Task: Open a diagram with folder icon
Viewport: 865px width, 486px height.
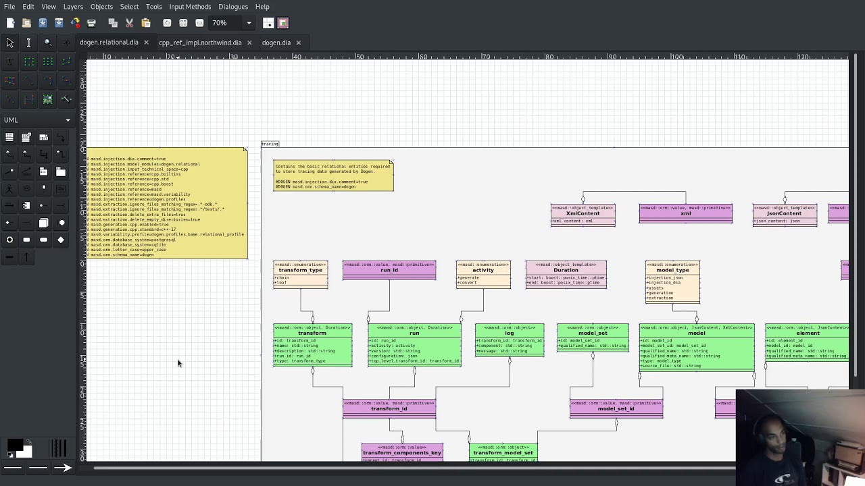Action: click(26, 23)
